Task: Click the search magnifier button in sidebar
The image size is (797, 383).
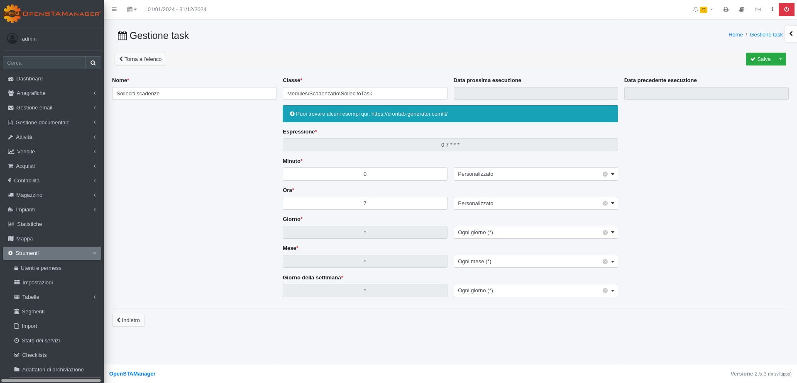Action: pos(93,63)
